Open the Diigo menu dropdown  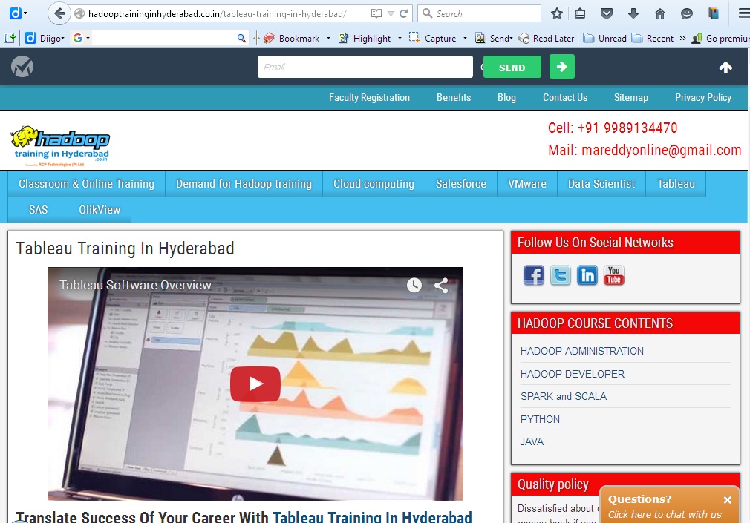point(45,38)
